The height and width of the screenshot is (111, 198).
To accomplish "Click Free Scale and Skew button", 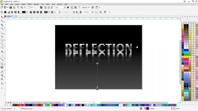I will [x=97, y=12].
